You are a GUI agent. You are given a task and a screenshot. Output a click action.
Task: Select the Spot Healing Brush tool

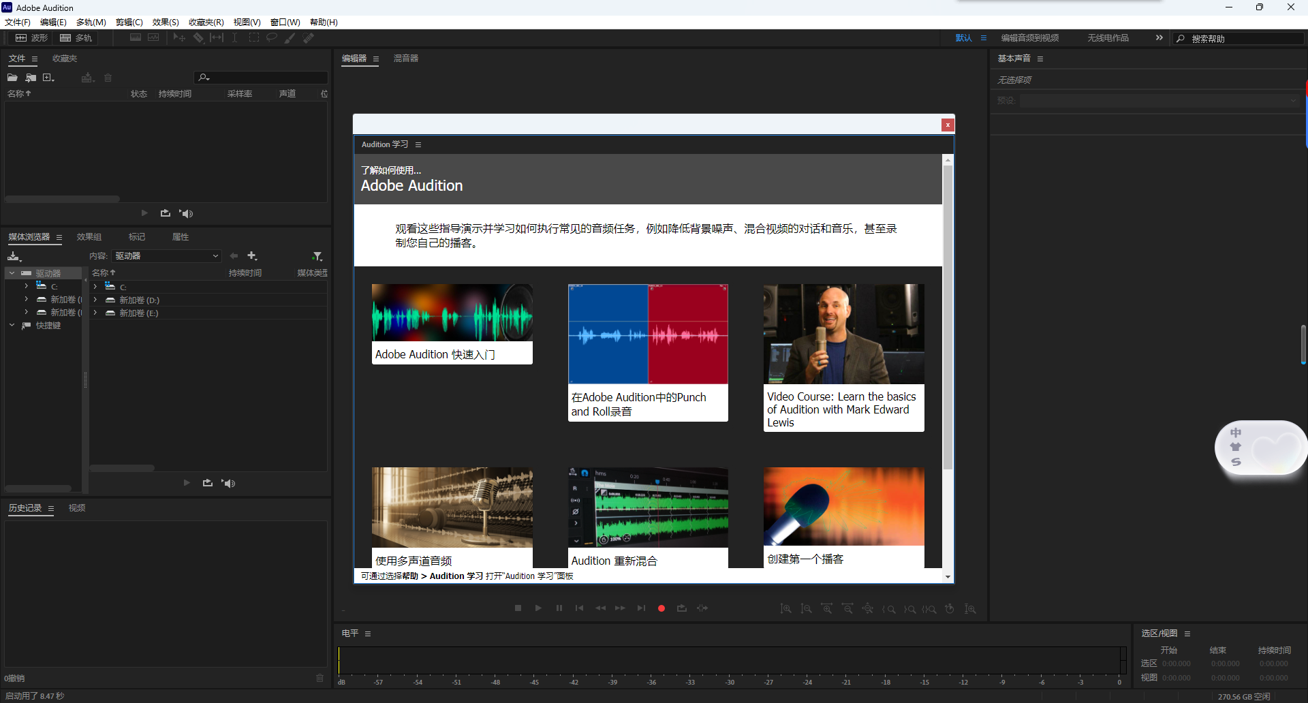pyautogui.click(x=308, y=37)
